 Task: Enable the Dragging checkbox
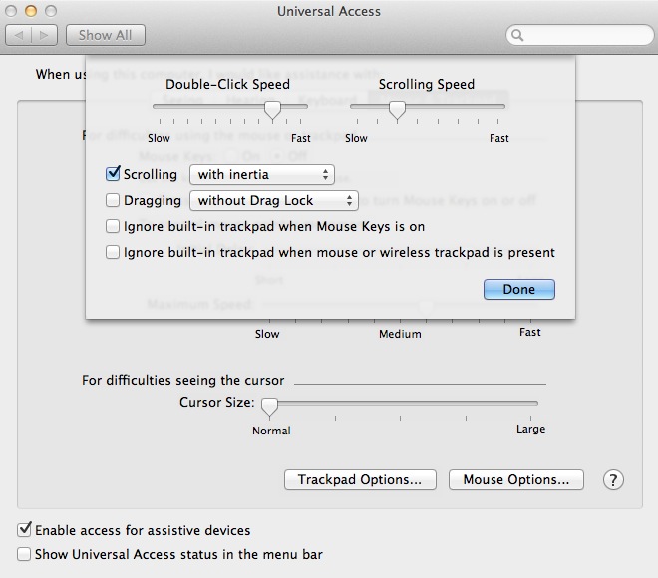[113, 200]
